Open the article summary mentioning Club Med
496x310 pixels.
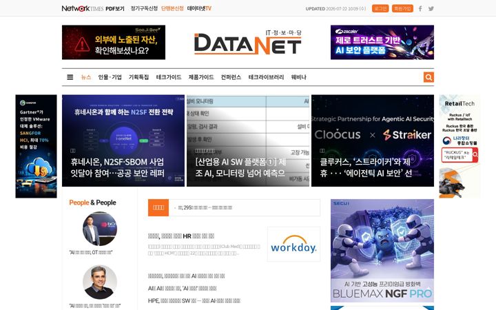(204, 249)
